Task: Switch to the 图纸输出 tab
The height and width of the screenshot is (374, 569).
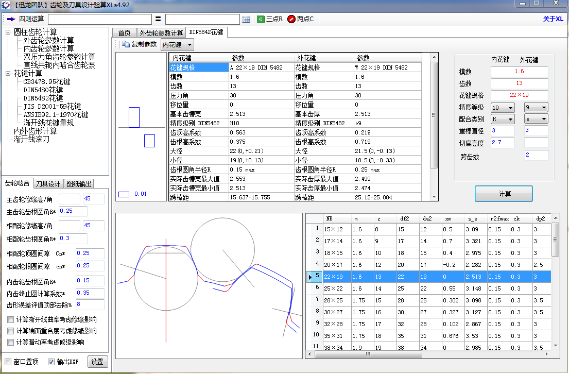Action: coord(79,184)
